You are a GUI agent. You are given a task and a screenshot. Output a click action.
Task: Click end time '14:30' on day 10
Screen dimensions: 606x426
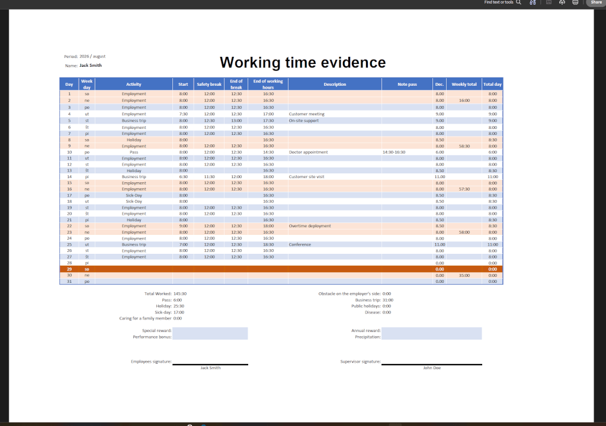click(268, 153)
